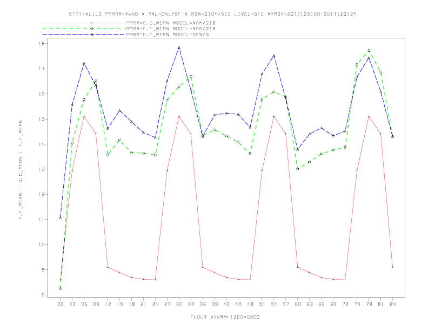Click x-axis tick label 69
Viewport: 428px width, 331px height.
(333, 304)
